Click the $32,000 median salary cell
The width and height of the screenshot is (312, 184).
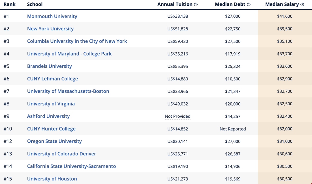(285, 129)
